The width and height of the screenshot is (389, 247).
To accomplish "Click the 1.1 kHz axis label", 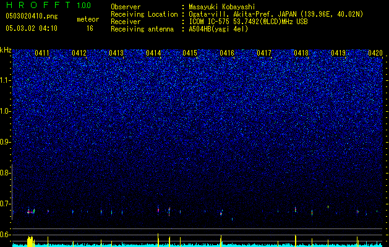I will tap(5, 80).
